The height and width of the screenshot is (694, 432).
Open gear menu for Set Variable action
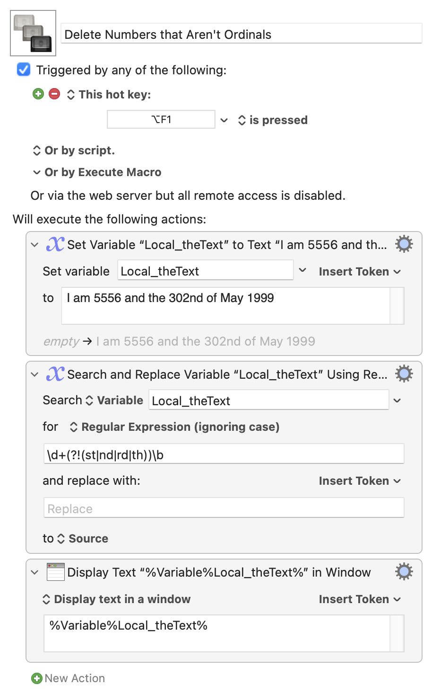[404, 244]
